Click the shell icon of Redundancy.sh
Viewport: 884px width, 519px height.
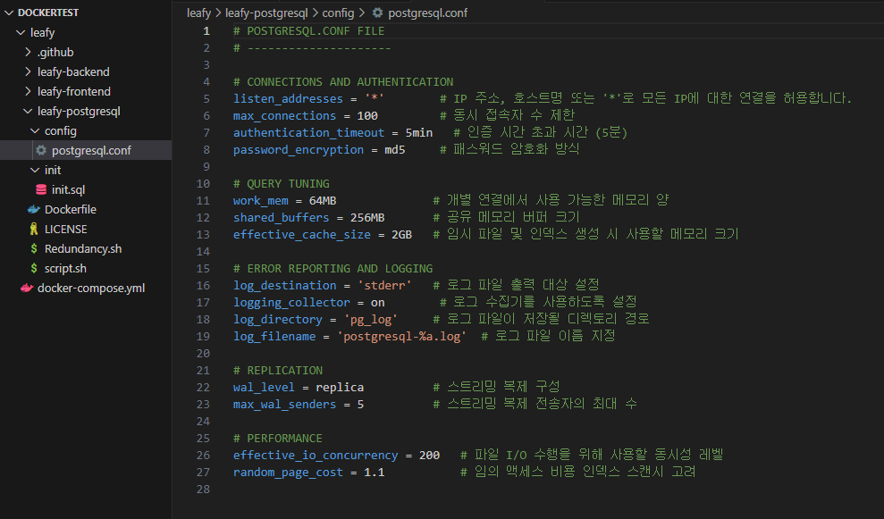point(34,248)
